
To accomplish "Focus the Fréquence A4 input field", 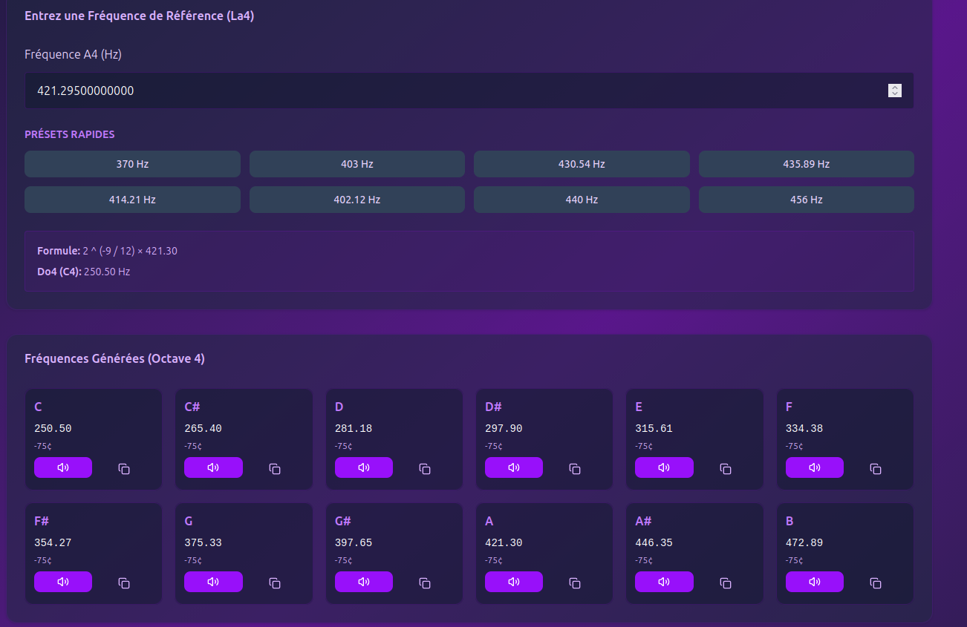I will [446, 91].
